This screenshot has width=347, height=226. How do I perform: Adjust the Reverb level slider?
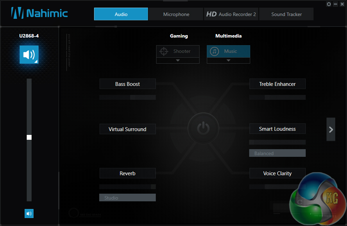(127, 187)
